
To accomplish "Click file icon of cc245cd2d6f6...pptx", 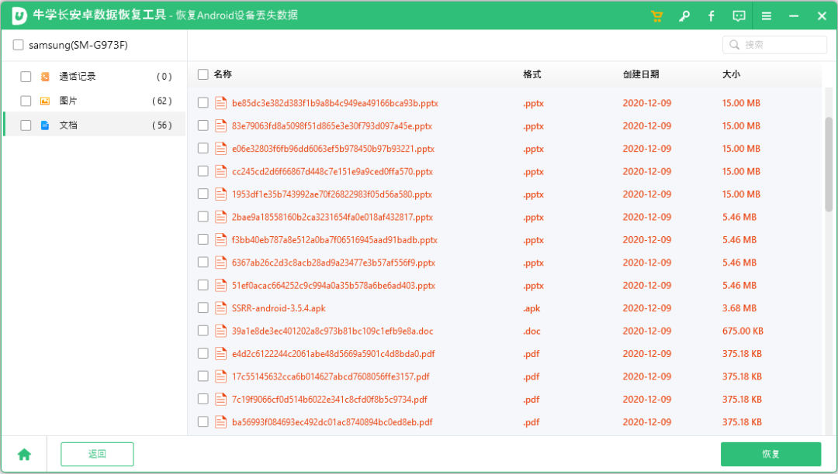I will tap(220, 171).
